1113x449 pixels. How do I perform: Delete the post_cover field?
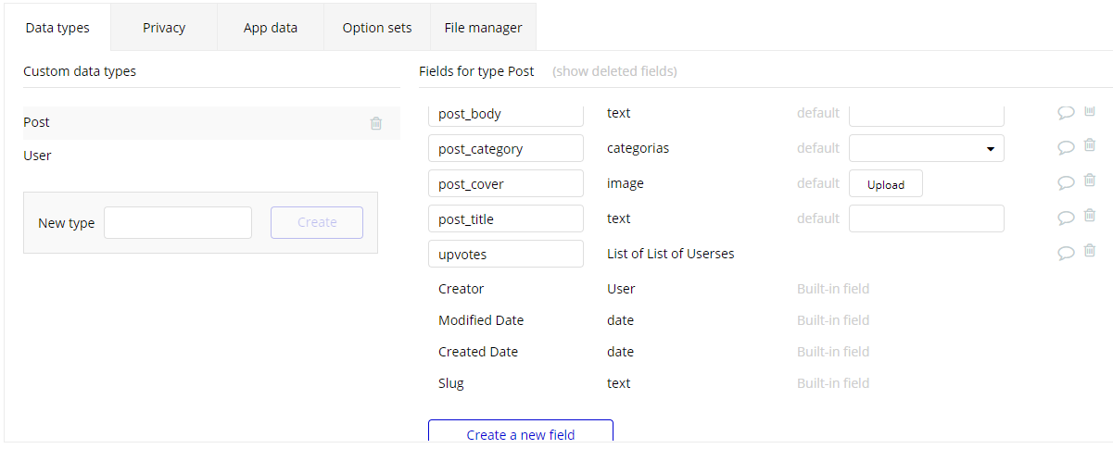pyautogui.click(x=1090, y=181)
